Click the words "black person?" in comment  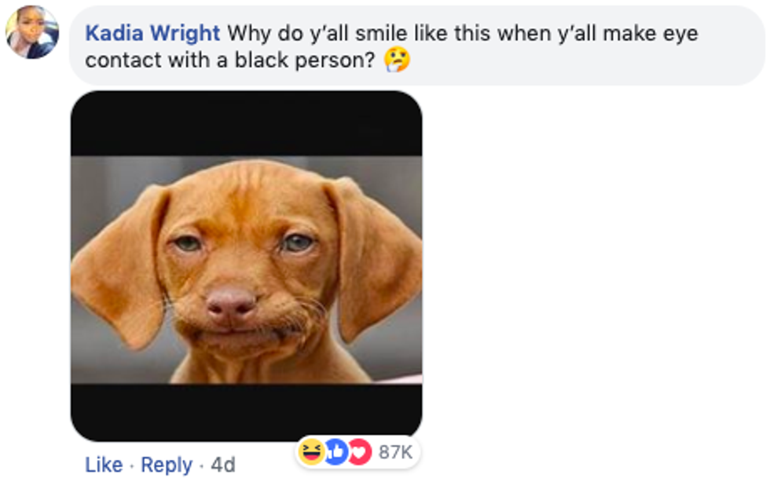point(305,60)
